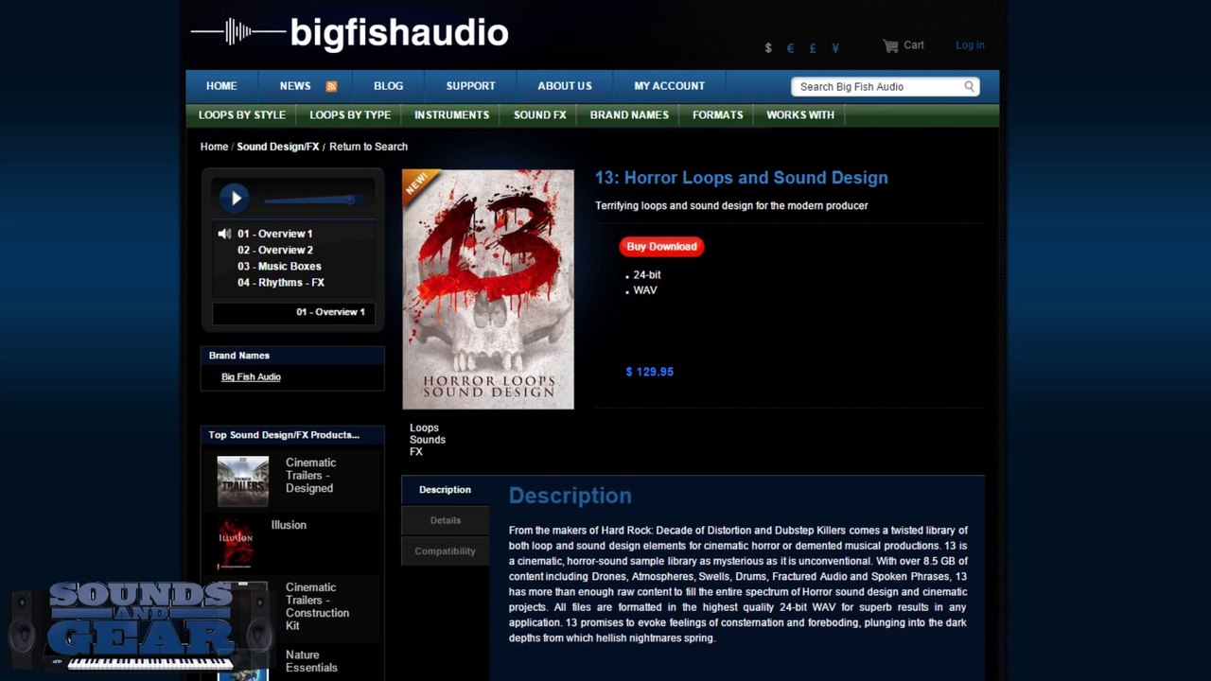Click into the Search Big Fish Audio field
Image resolution: width=1211 pixels, height=681 pixels.
click(x=876, y=87)
